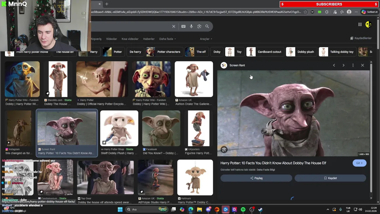Open the Steiff Dobby Plush thumbnail
380x214 pixels.
point(119,128)
